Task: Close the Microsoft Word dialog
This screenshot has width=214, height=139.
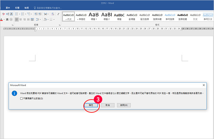Action: tap(204, 85)
